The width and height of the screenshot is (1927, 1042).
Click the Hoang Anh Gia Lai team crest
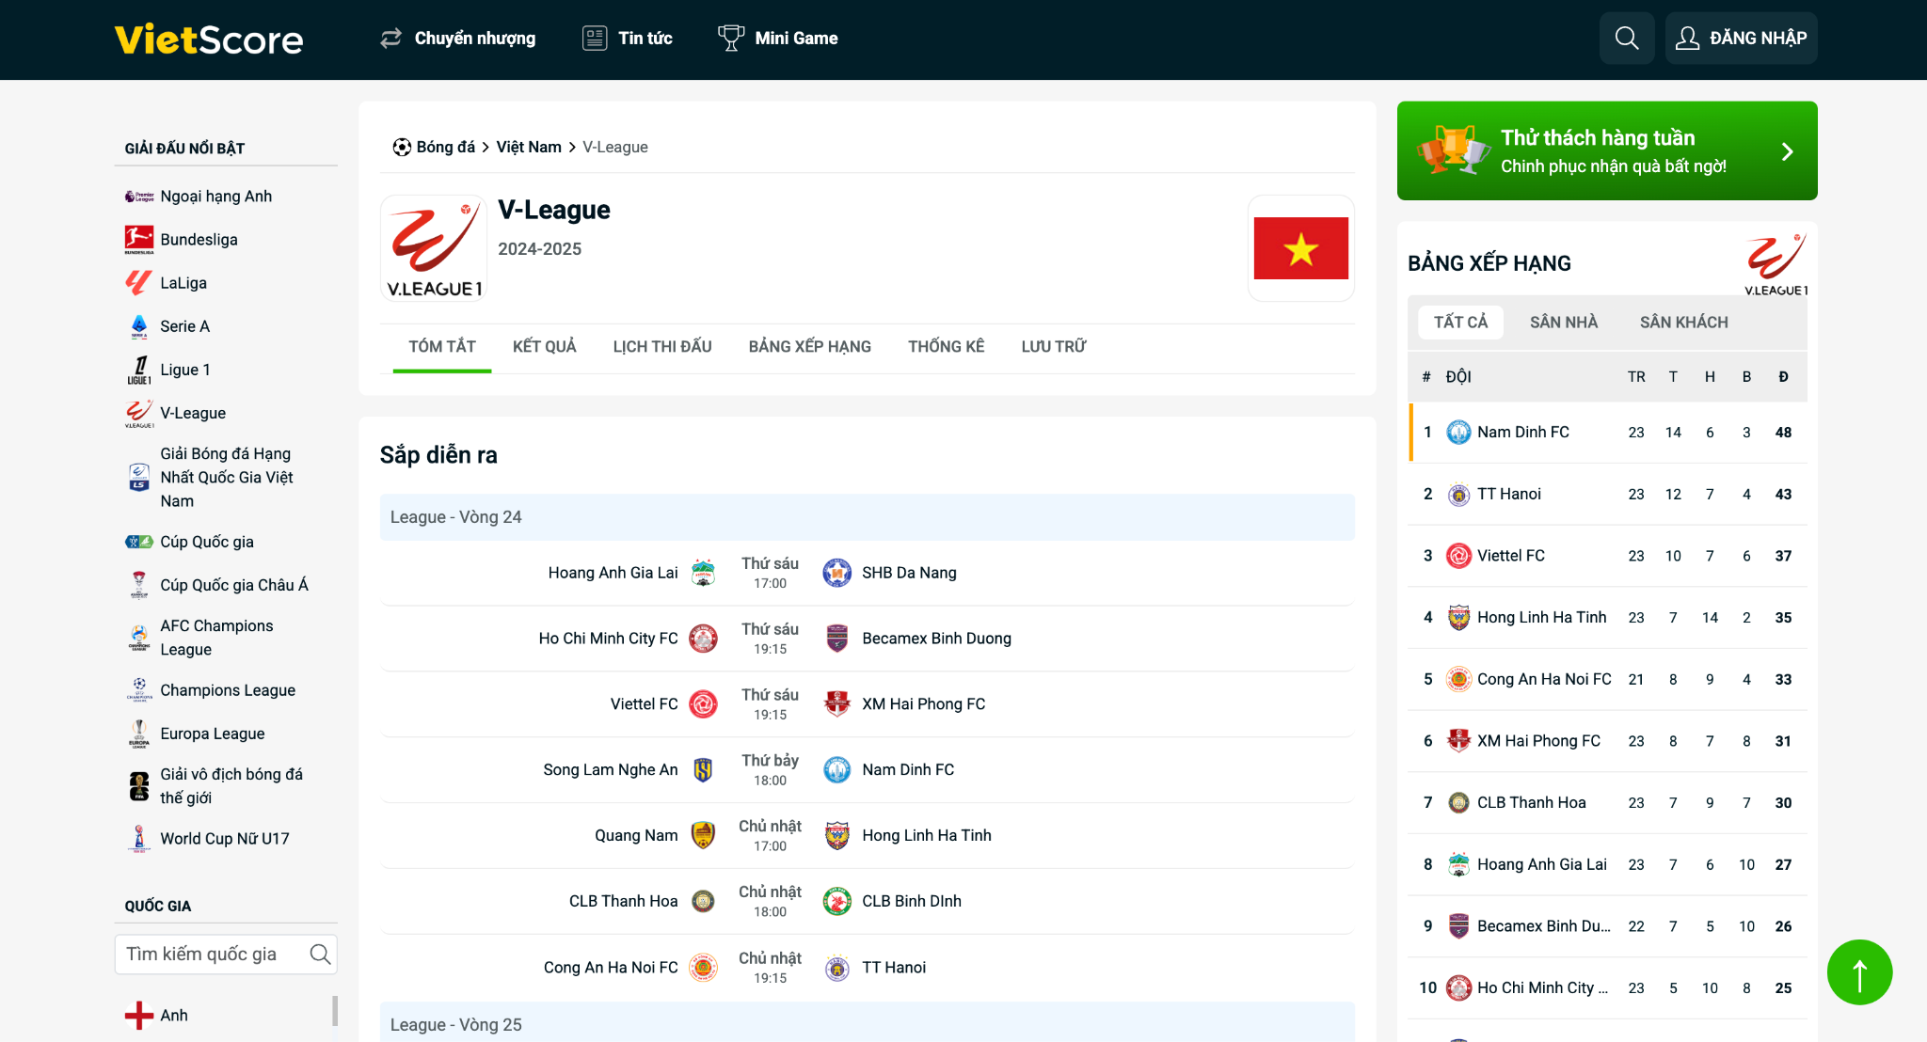pos(704,572)
